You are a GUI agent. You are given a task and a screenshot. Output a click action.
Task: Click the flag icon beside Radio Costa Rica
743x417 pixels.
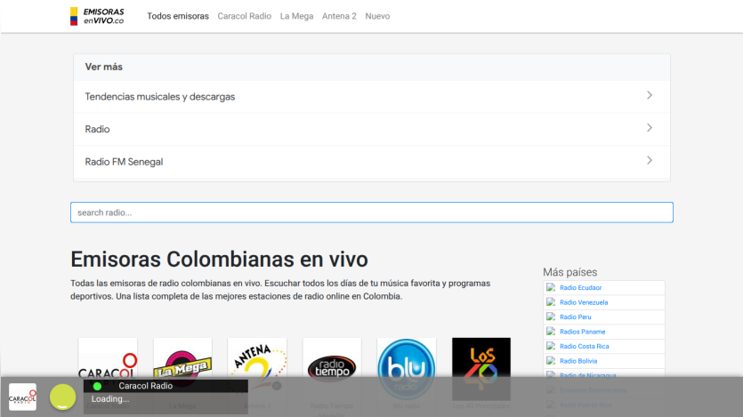coord(551,346)
